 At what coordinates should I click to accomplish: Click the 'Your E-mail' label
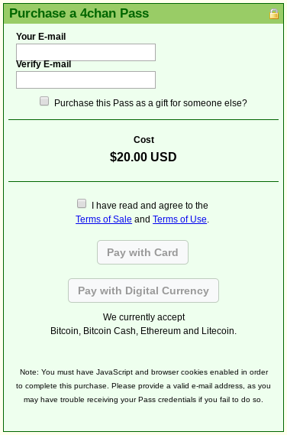(x=41, y=37)
